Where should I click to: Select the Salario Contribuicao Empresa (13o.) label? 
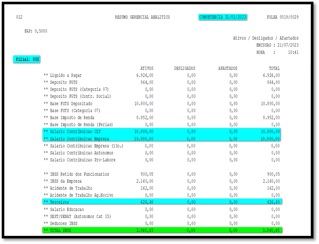(87, 146)
